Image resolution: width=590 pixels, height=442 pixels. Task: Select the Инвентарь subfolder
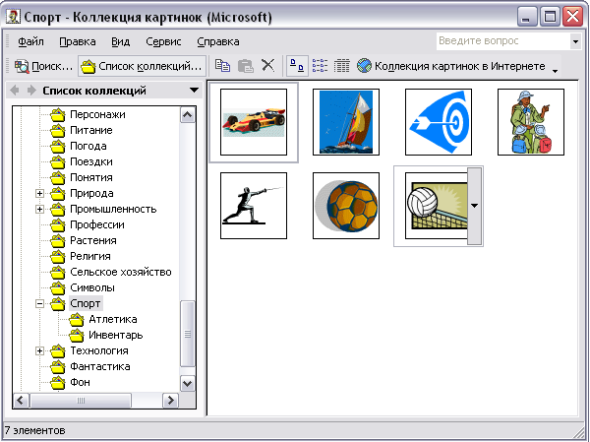[116, 336]
